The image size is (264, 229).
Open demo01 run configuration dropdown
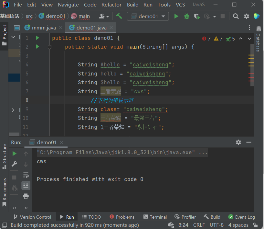(148, 16)
